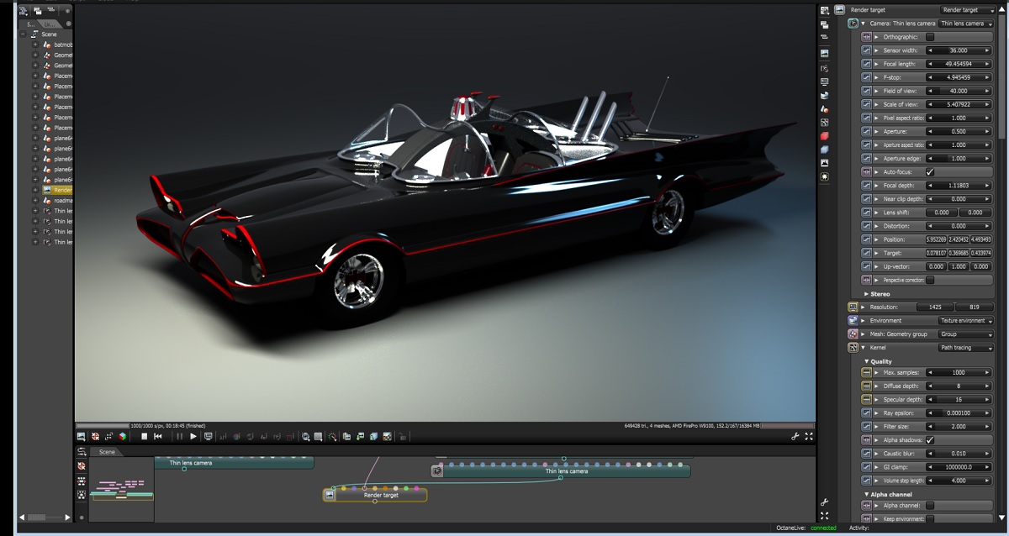
Task: Click the restart render button
Action: (x=157, y=436)
